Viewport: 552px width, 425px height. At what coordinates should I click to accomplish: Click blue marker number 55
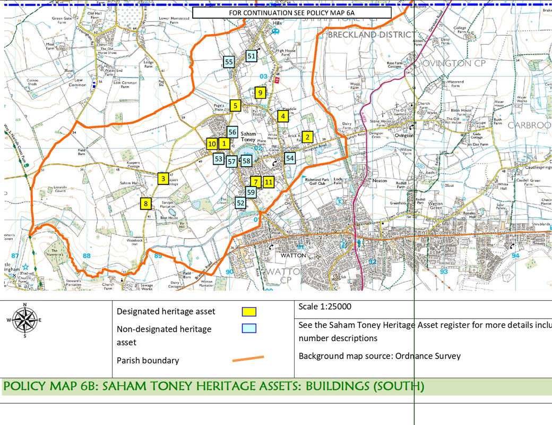229,62
